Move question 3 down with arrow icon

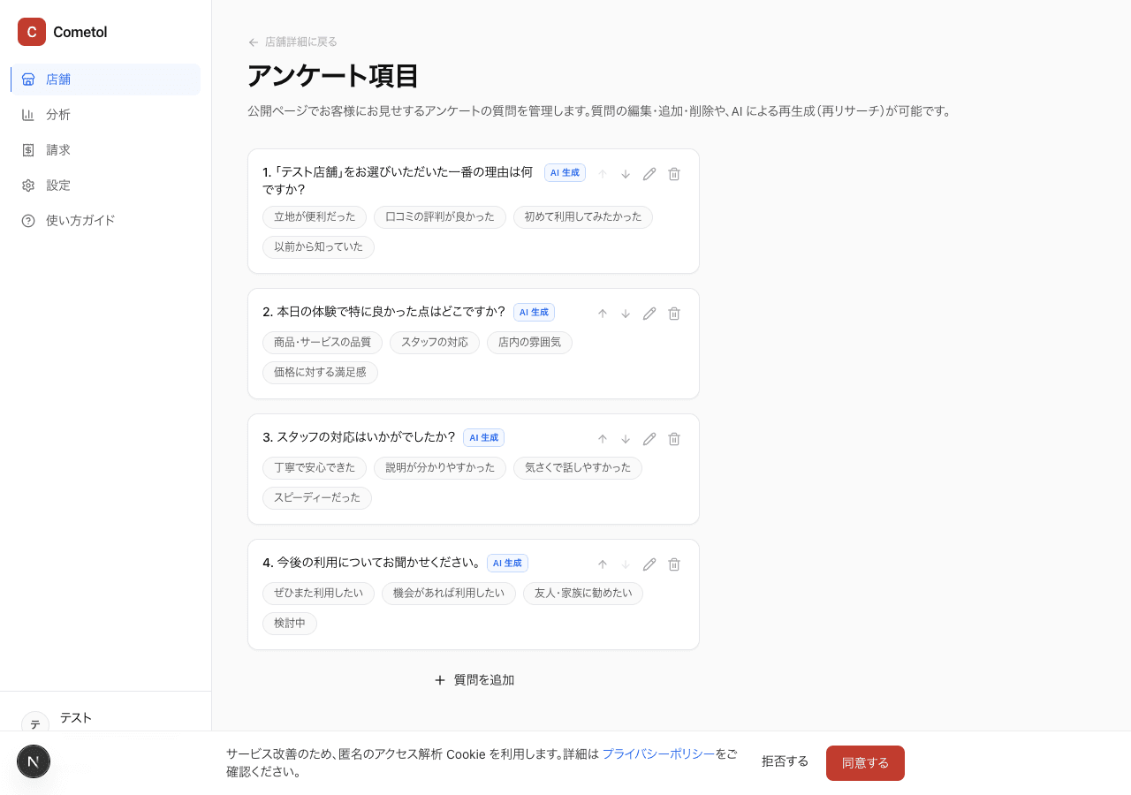[626, 439]
